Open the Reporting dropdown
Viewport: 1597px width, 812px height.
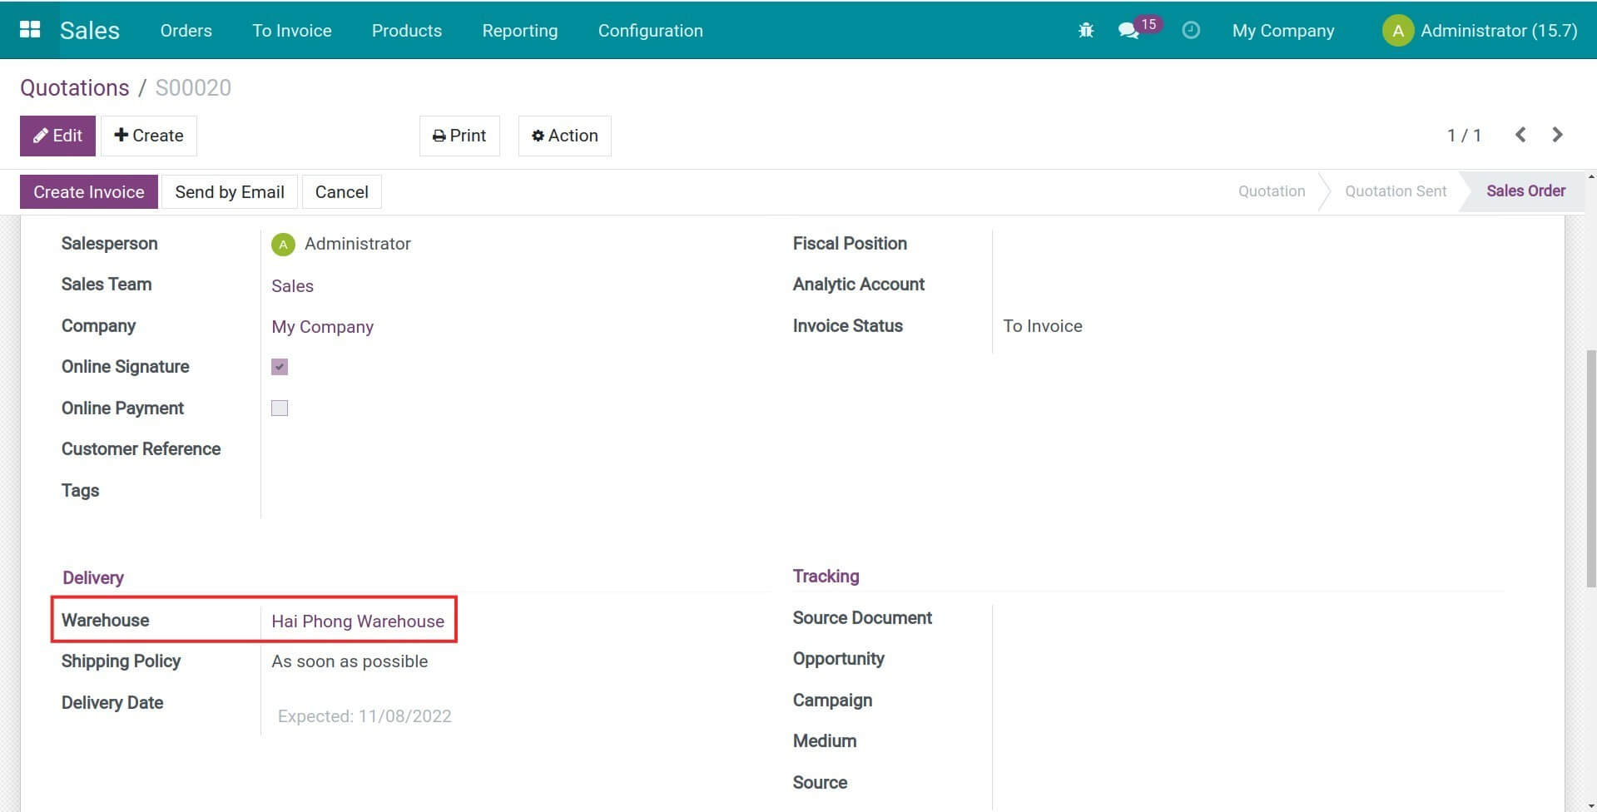519,30
